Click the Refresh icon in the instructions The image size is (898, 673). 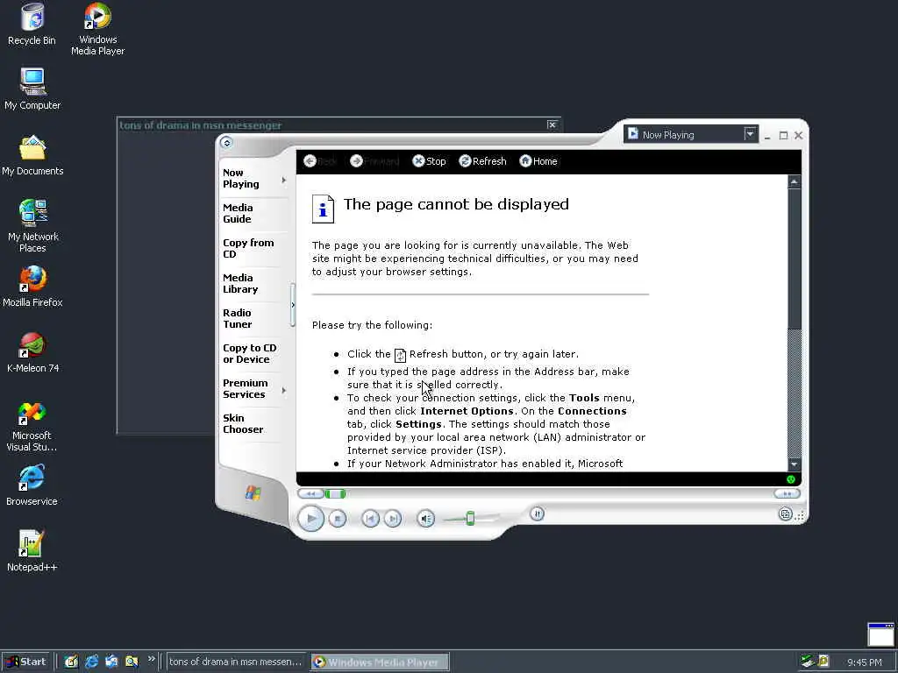tap(400, 356)
